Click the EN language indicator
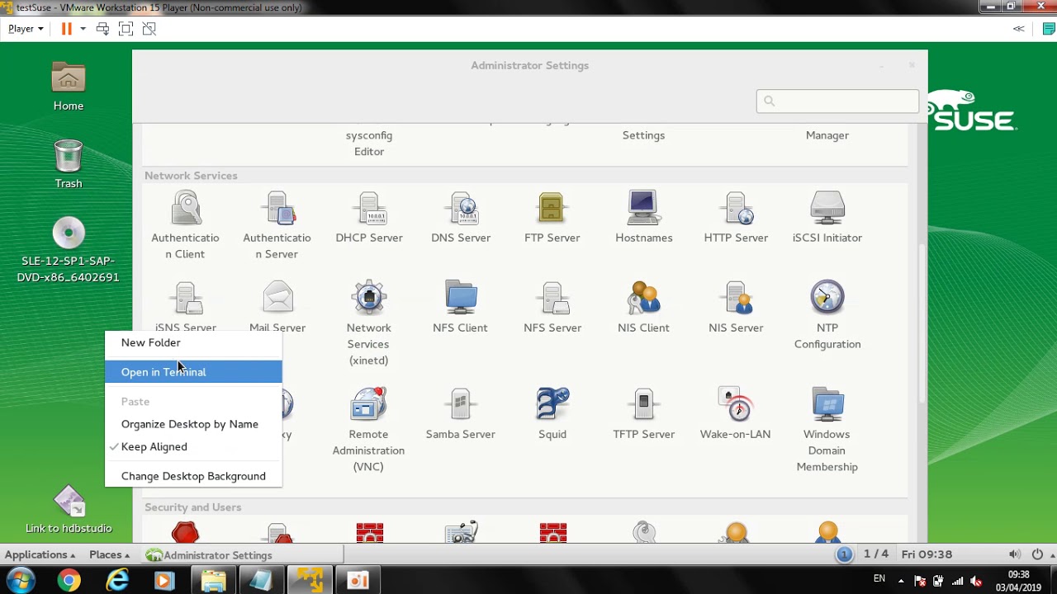 (x=879, y=578)
